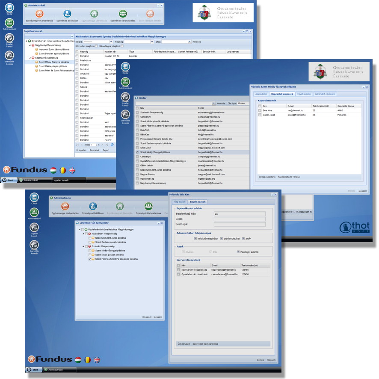Screen dimensions: 379x379
Task: Switch to the Alárendelt egységek tab
Action: coord(326,94)
